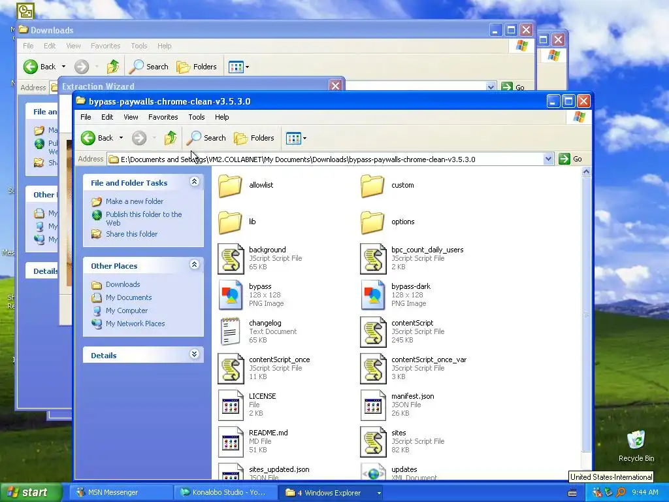Screen dimensions: 669x502
Task: Select the LICENSE file icon
Action: pyautogui.click(x=231, y=405)
